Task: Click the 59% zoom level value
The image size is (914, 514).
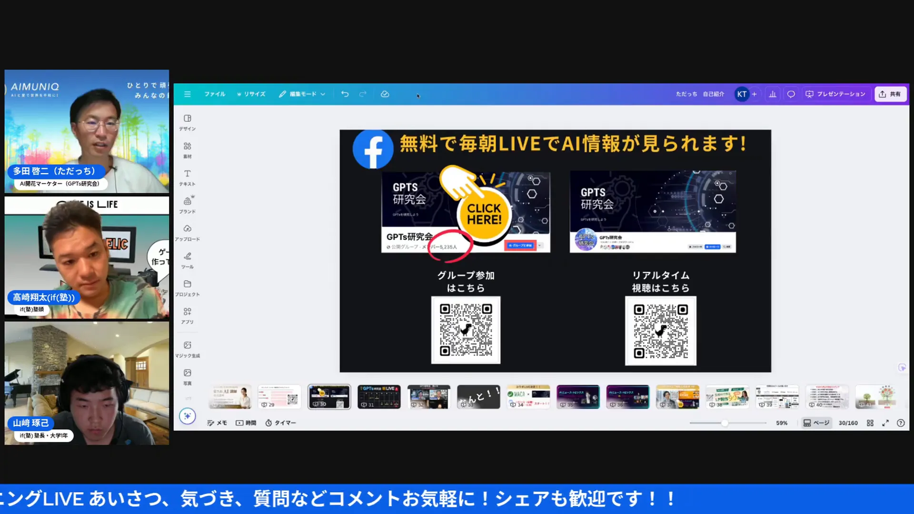Action: 782,423
